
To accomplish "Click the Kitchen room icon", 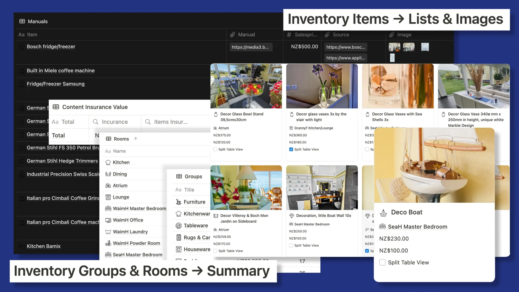I will [x=108, y=162].
